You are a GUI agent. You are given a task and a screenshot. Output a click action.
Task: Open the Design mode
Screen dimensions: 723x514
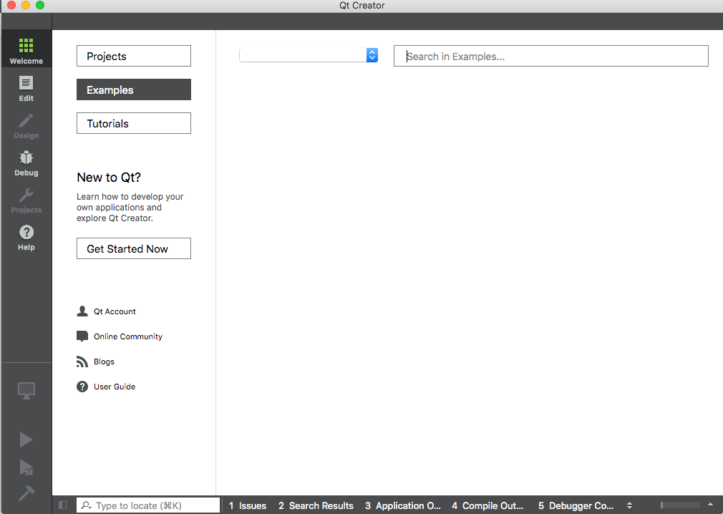coord(26,126)
